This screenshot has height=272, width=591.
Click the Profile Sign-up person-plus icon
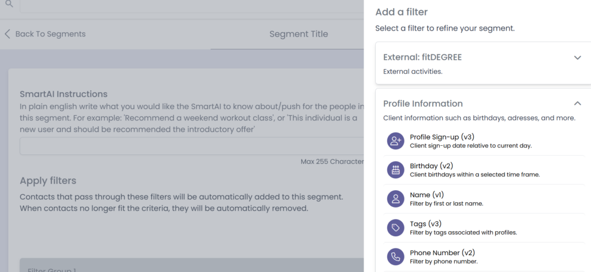click(x=395, y=141)
